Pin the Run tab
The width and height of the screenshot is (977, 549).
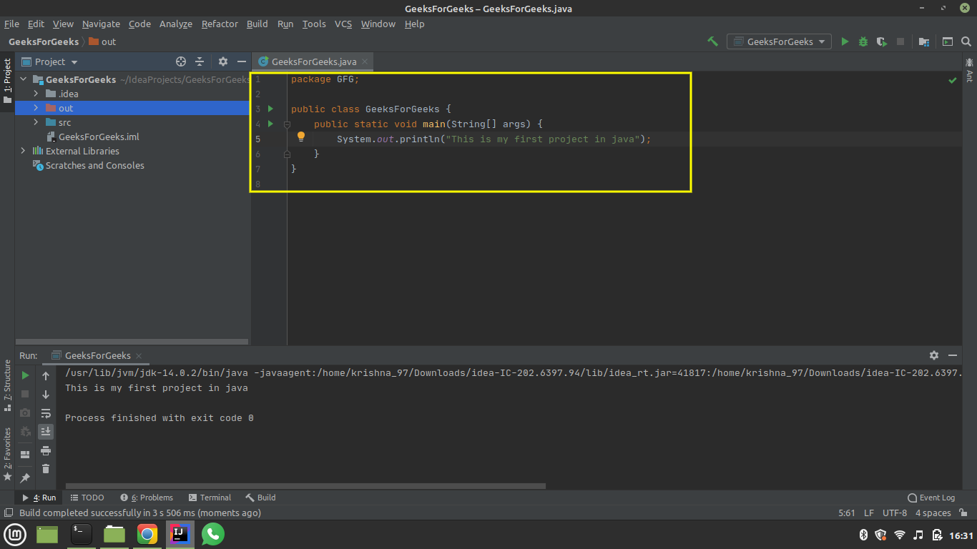point(25,478)
